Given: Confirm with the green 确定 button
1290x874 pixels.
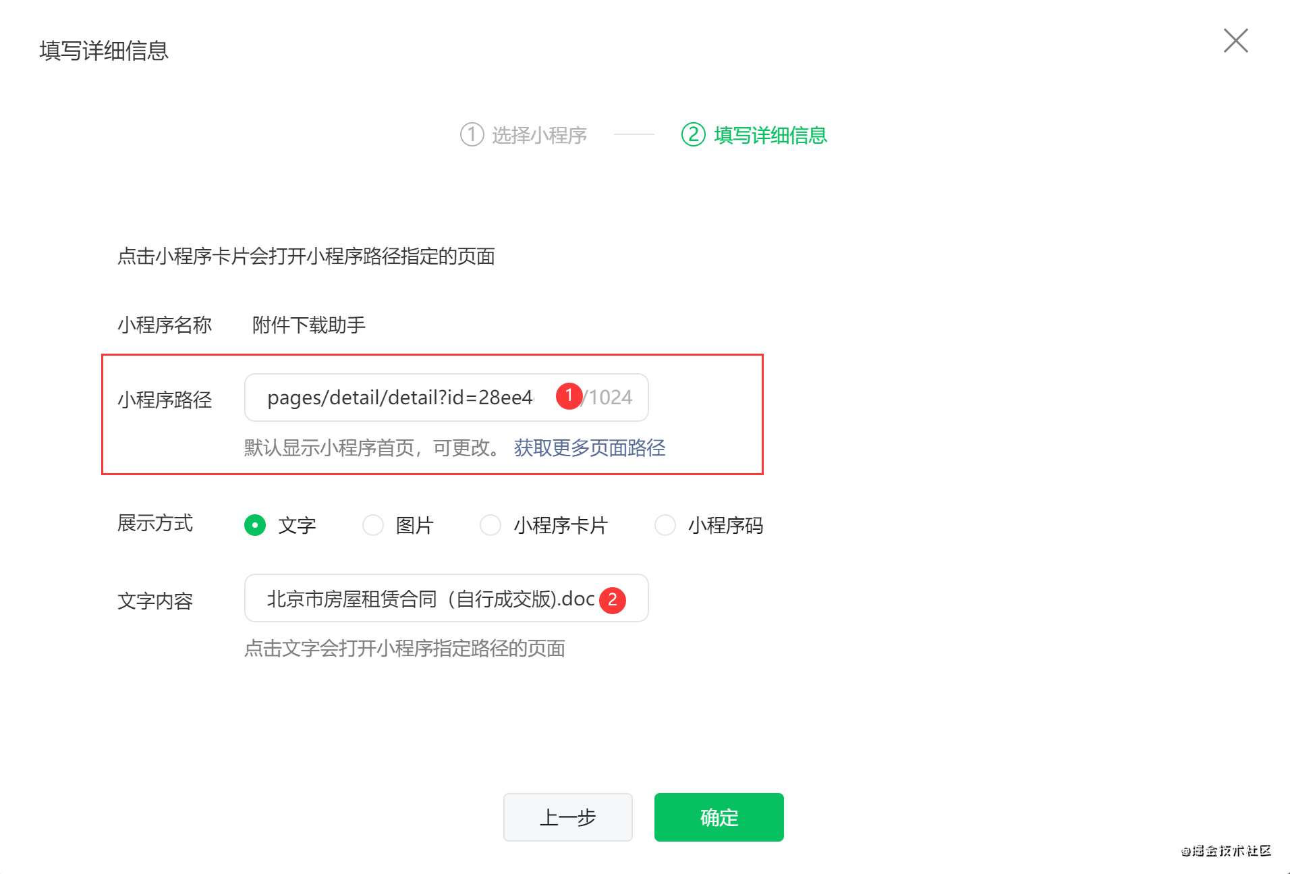Looking at the screenshot, I should (x=719, y=817).
